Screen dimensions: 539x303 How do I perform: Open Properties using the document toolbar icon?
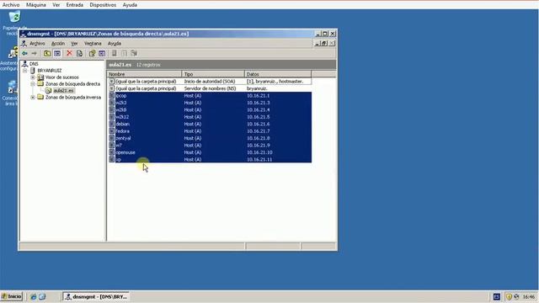(79, 53)
